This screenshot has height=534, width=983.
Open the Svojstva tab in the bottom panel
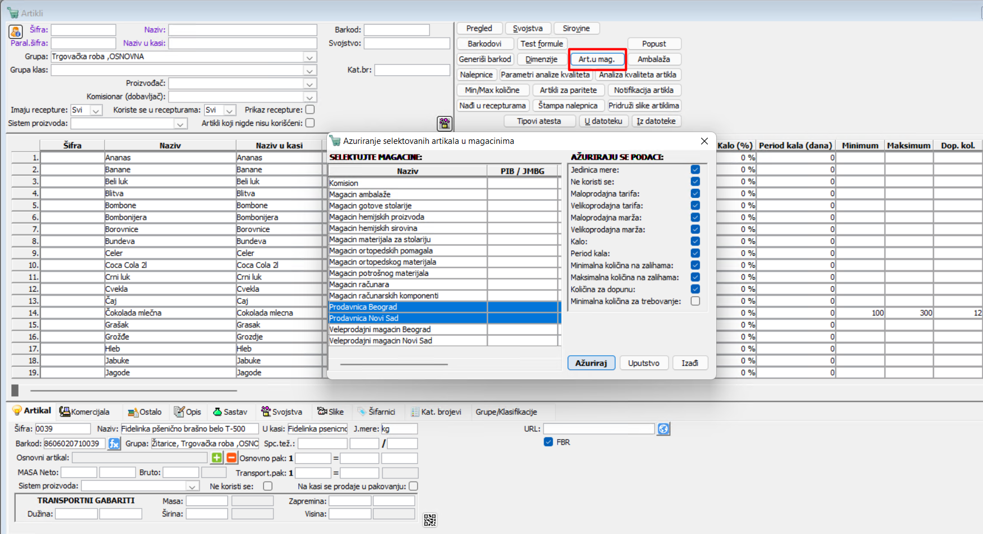(x=281, y=412)
